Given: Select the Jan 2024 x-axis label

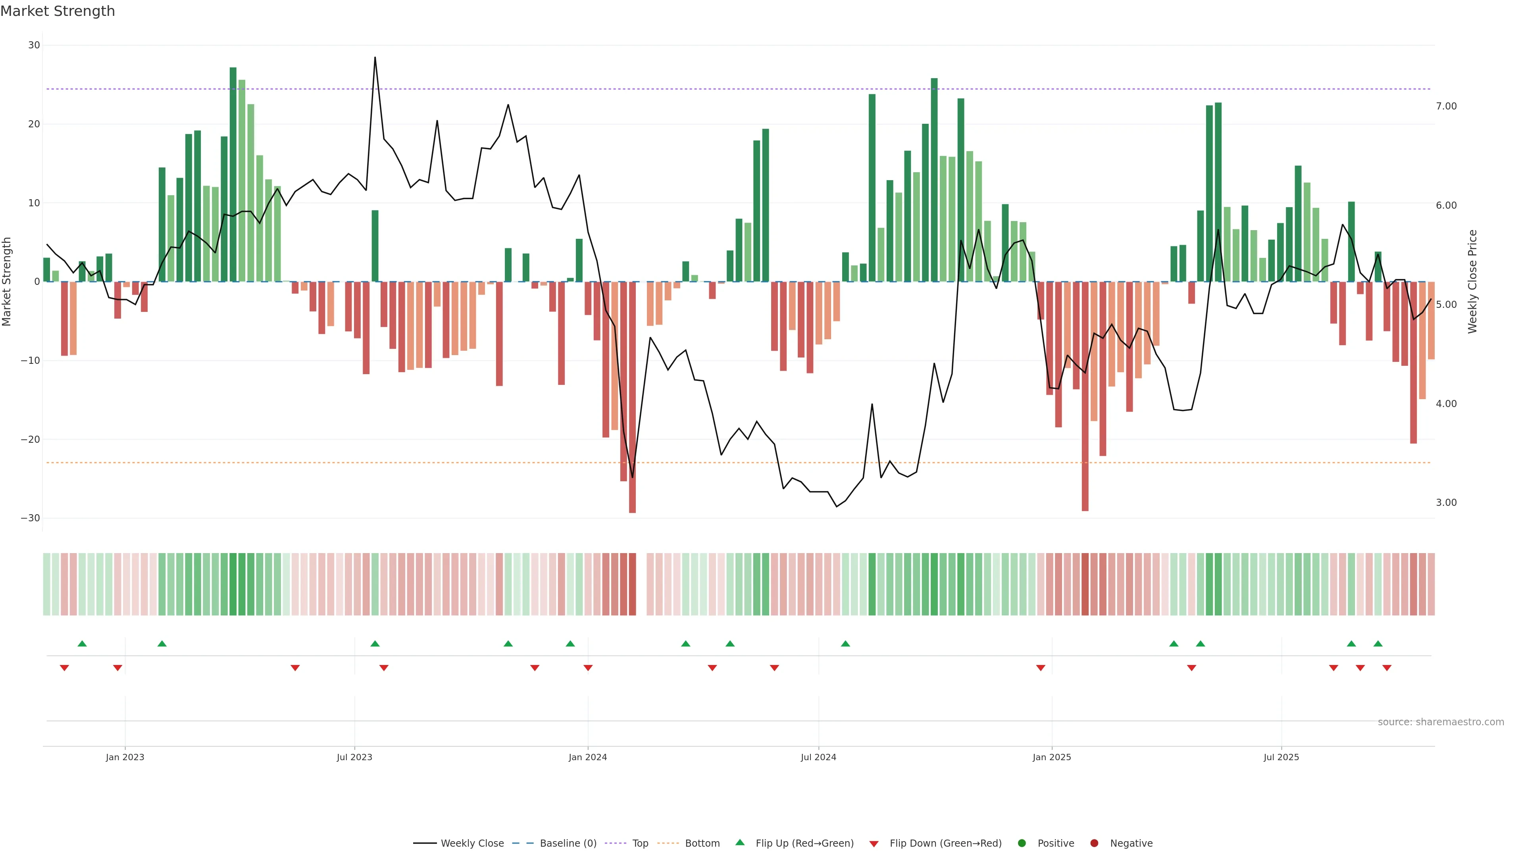Looking at the screenshot, I should (x=587, y=757).
